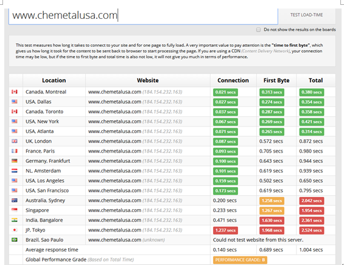Click the 0.027 secs Dallas connection badge
Viewport: 344px width, 265px height.
tap(225, 102)
